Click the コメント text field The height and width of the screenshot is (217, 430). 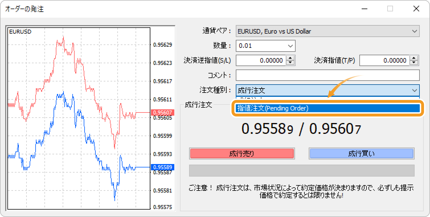click(x=327, y=75)
